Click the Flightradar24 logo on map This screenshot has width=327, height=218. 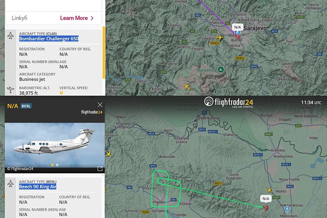[228, 102]
